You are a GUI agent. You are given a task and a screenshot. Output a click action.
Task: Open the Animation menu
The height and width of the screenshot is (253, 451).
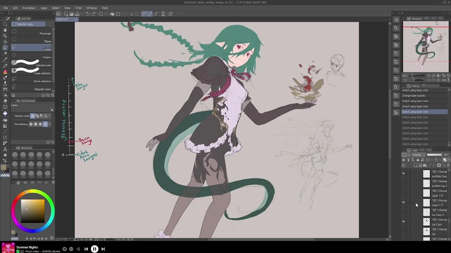click(29, 8)
